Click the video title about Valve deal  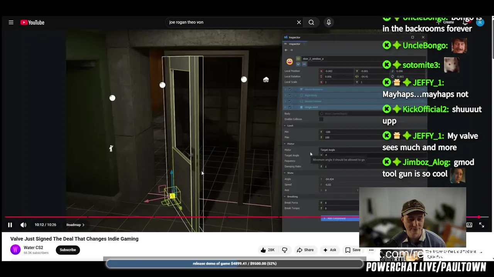[x=74, y=239]
